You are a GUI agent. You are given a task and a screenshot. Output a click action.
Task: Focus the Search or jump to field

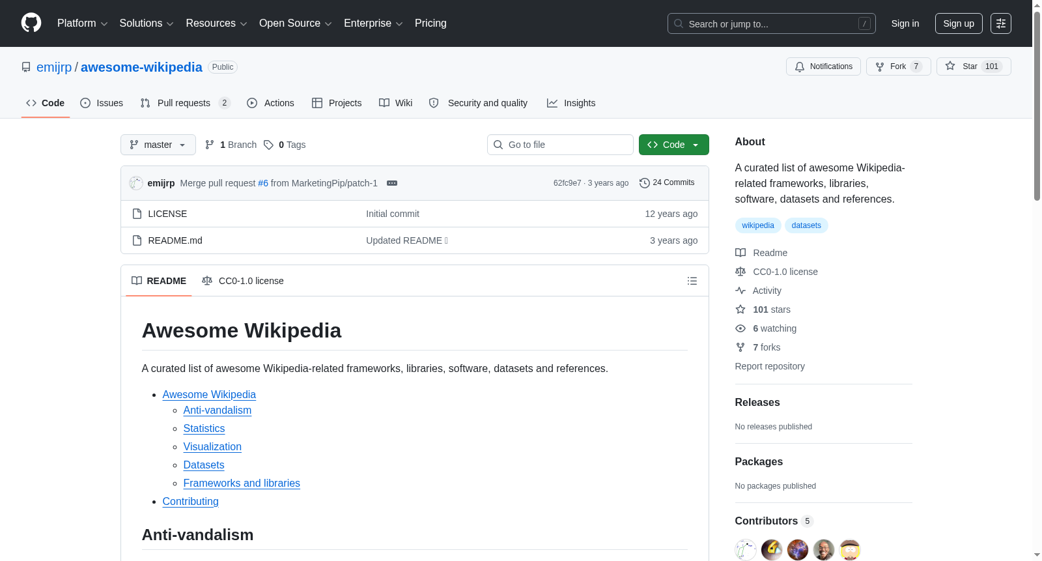(x=772, y=23)
